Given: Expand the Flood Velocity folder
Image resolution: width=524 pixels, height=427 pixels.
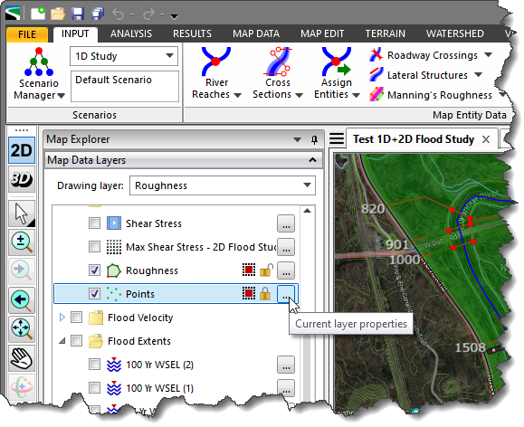Looking at the screenshot, I should (62, 318).
